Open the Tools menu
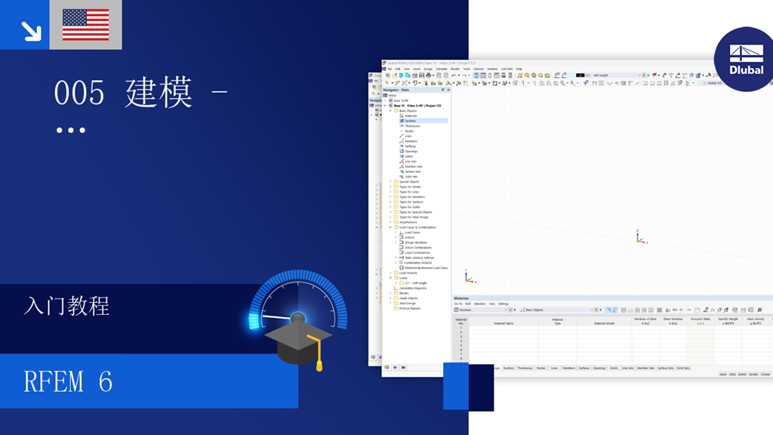773x435 pixels. click(x=467, y=69)
